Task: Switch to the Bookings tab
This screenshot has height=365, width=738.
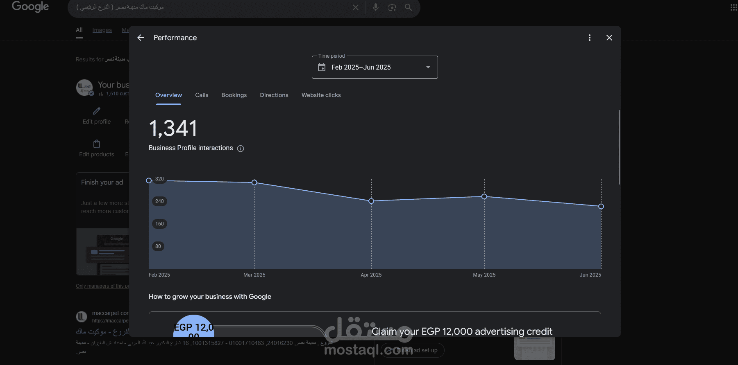Action: point(234,95)
